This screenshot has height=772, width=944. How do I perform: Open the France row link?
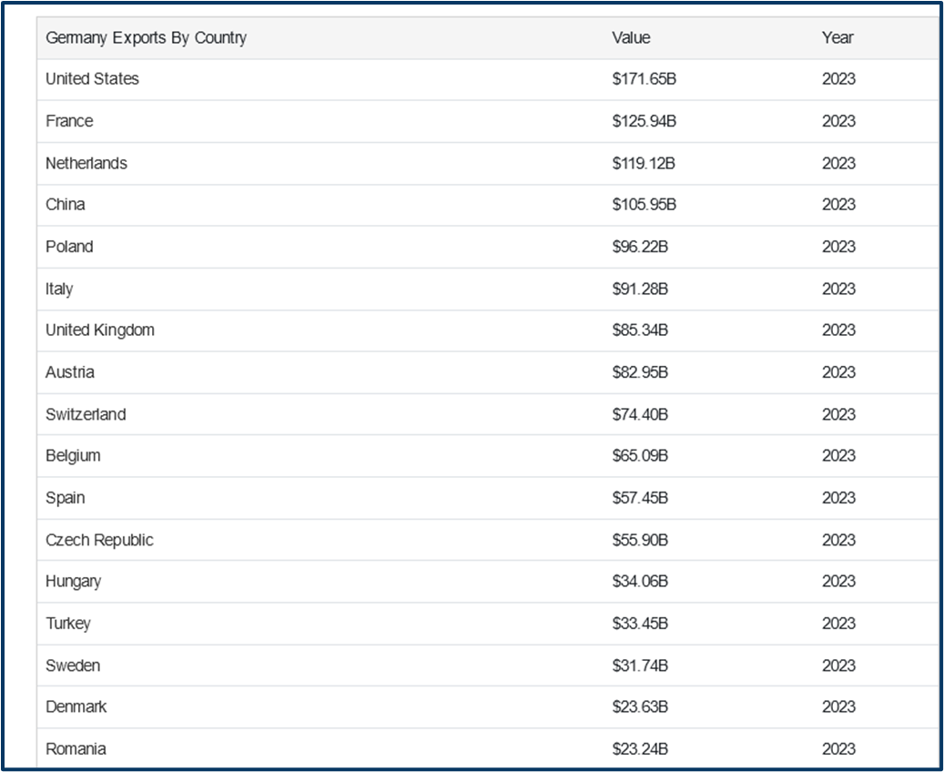pos(69,121)
